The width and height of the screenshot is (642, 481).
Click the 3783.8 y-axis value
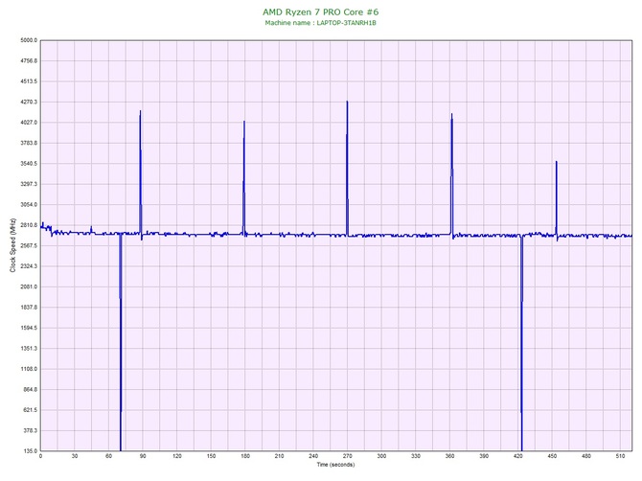pos(29,143)
